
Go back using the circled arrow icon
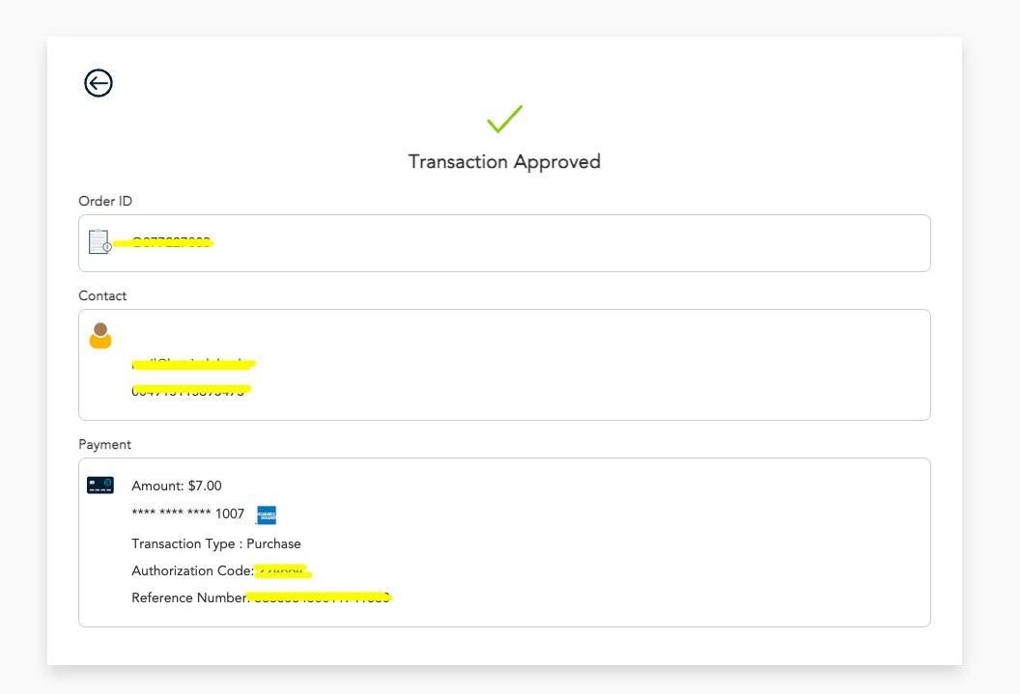(x=99, y=83)
